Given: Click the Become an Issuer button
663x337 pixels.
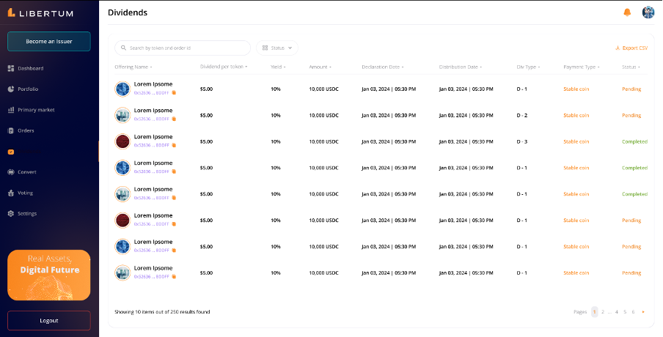Looking at the screenshot, I should 49,42.
